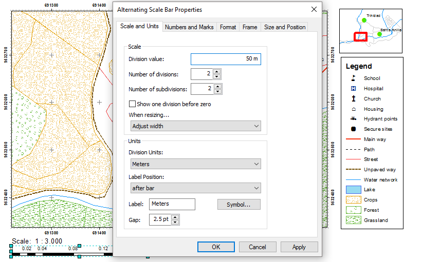Increase Number of divisions with up arrow
Viewport: 422px width, 262px height.
[x=217, y=72]
